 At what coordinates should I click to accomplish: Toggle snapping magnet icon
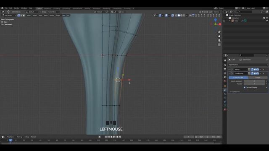112,12
